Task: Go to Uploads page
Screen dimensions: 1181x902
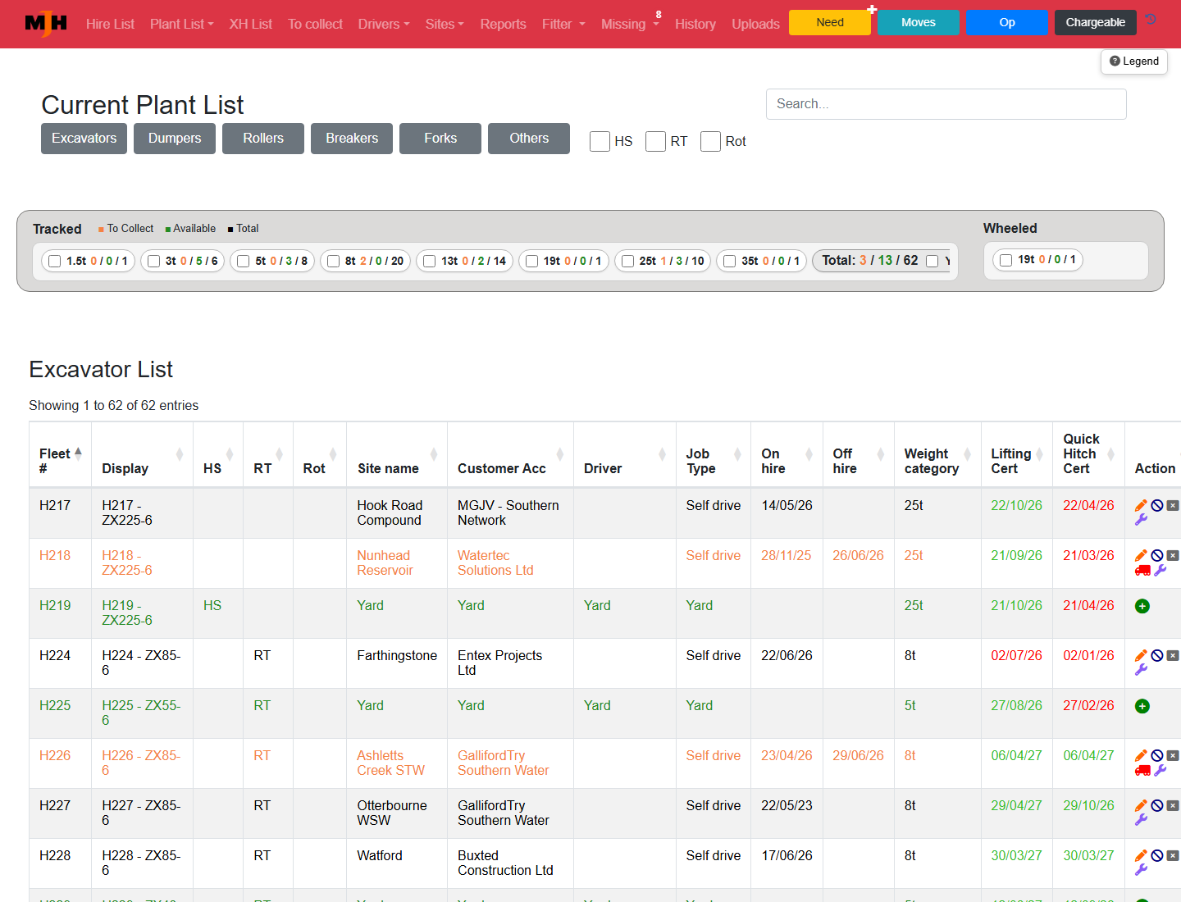Action: (755, 24)
